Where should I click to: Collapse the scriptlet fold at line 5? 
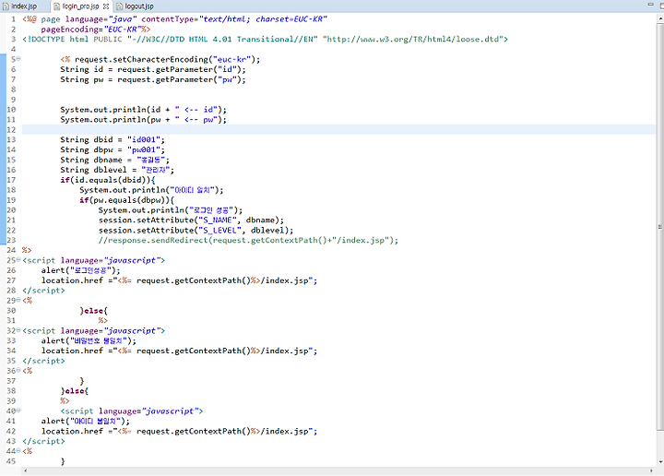point(18,59)
